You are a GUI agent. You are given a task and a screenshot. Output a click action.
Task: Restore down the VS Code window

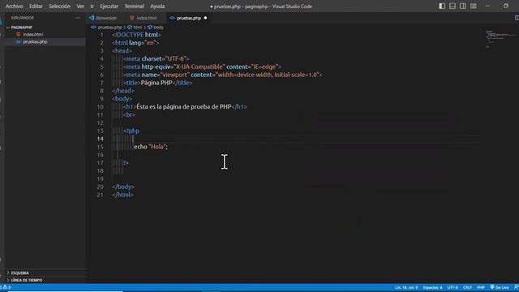coord(506,6)
